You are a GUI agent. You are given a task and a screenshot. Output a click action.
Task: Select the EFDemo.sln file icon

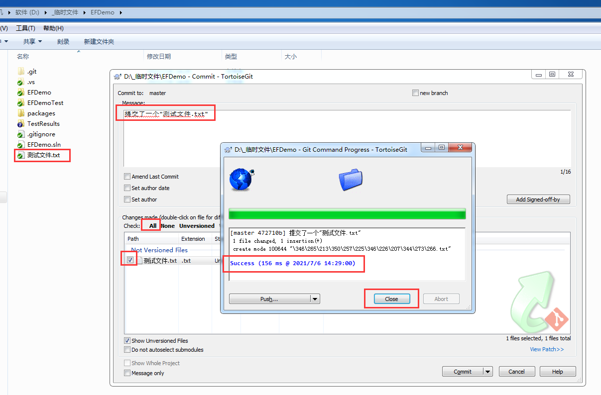pyautogui.click(x=20, y=145)
